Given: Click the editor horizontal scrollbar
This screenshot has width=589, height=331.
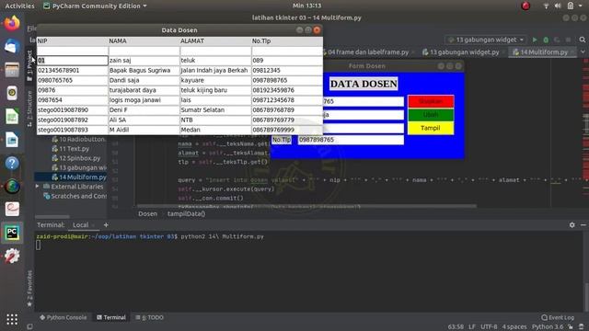Looking at the screenshot, I should pyautogui.click(x=306, y=206).
